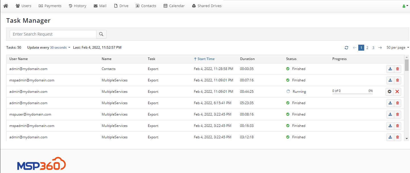This screenshot has height=173, width=410.
Task: Download the Contacts export task result
Action: [x=390, y=69]
